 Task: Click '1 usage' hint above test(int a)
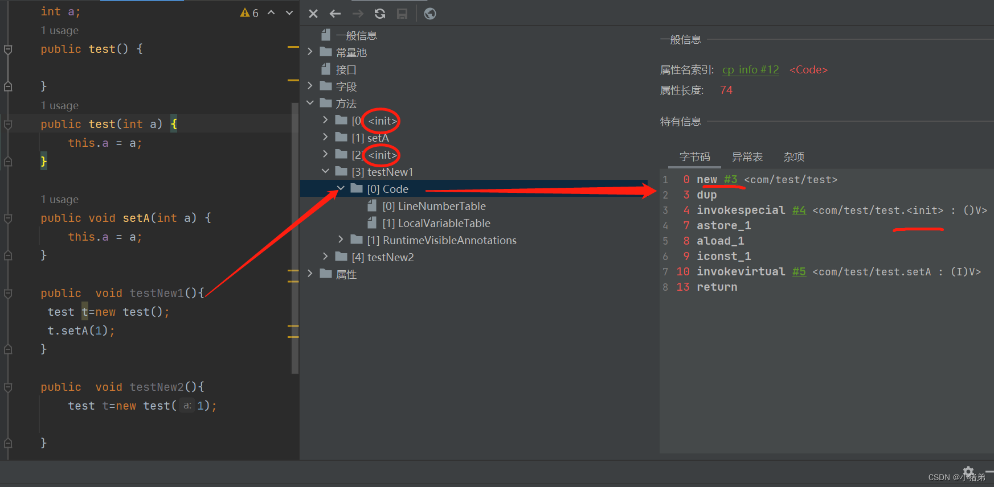[60, 106]
